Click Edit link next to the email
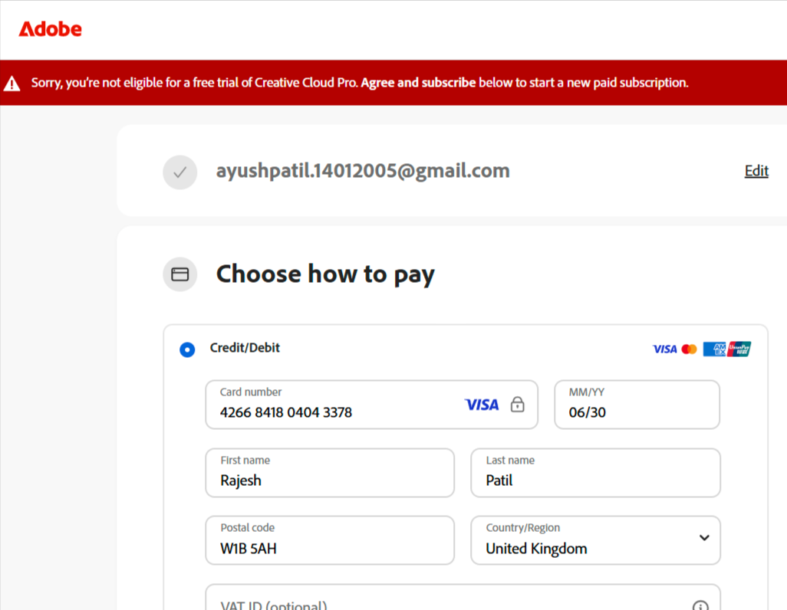 click(x=756, y=171)
